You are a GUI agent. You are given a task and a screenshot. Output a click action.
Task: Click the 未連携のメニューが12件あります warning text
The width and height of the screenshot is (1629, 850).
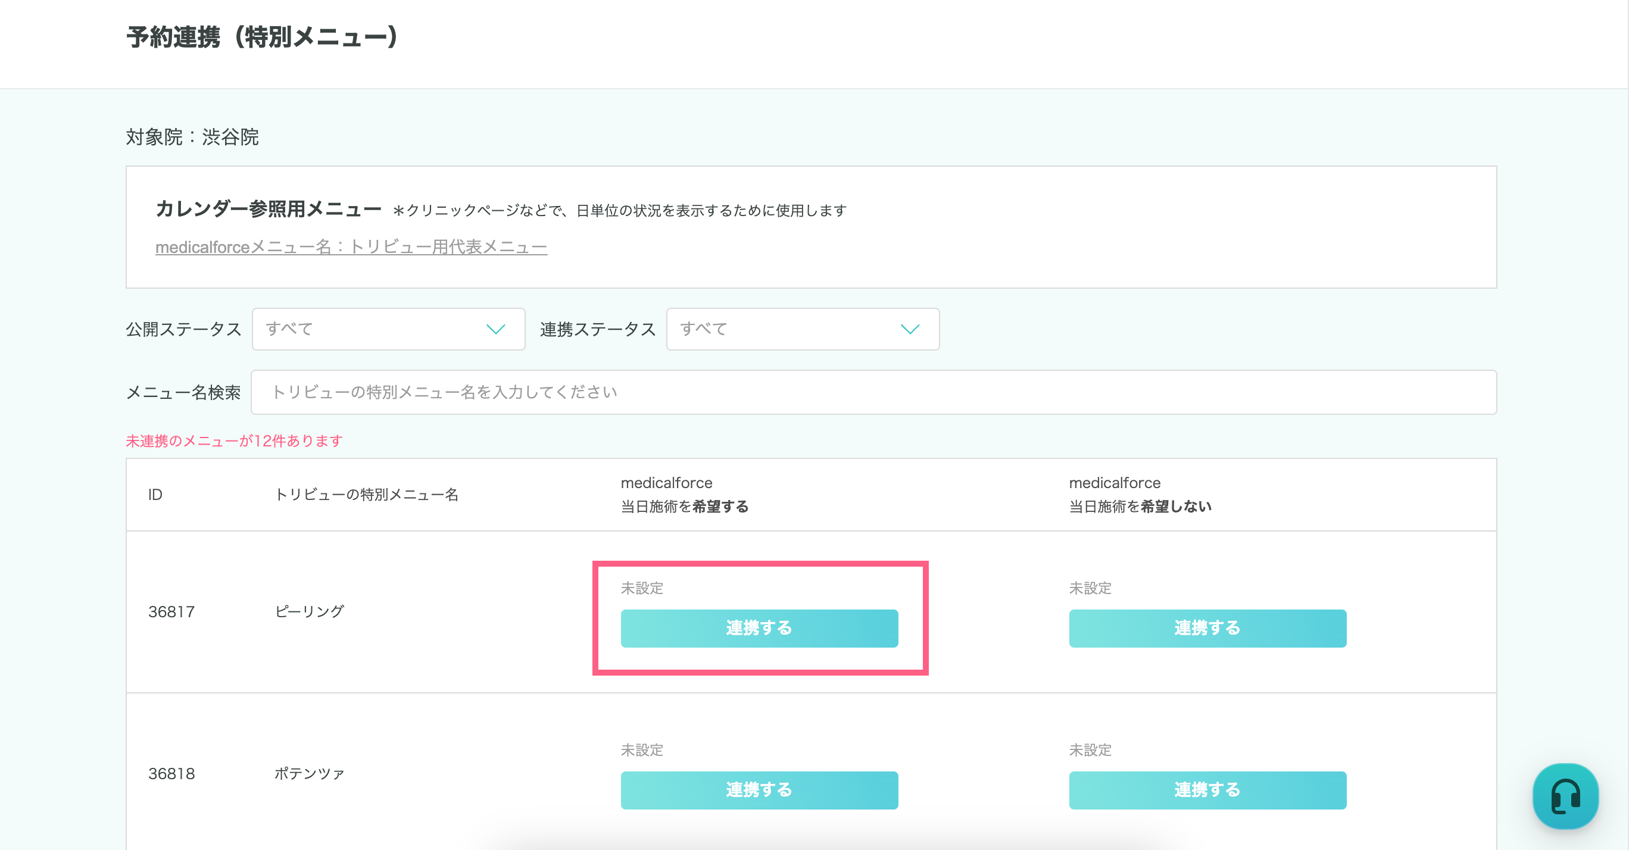pos(234,441)
